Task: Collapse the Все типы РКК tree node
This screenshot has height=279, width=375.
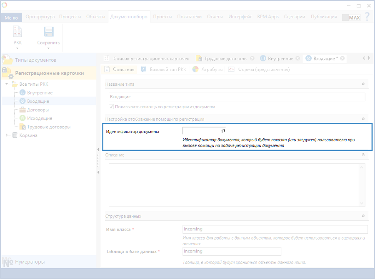Action: pos(7,84)
